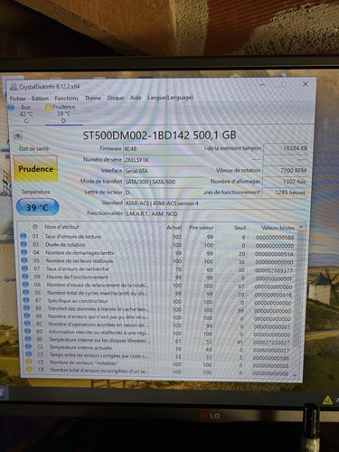Click the Firmware field KC48
This screenshot has width=339, height=452.
(x=164, y=148)
